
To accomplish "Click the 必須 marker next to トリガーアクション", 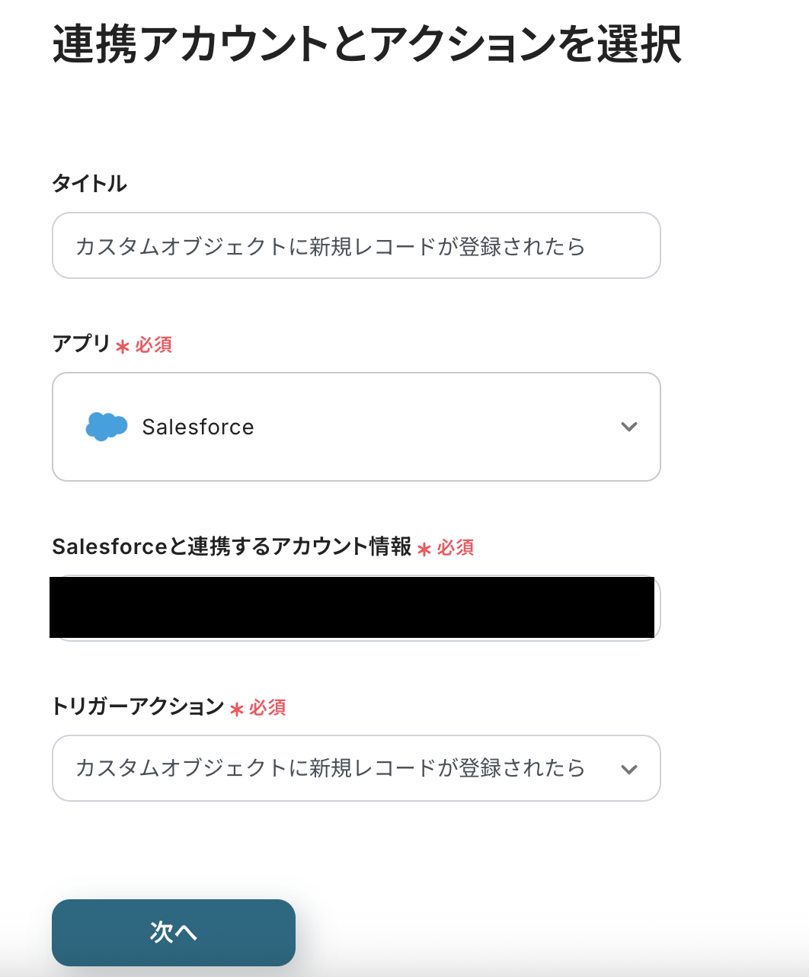I will (x=268, y=708).
